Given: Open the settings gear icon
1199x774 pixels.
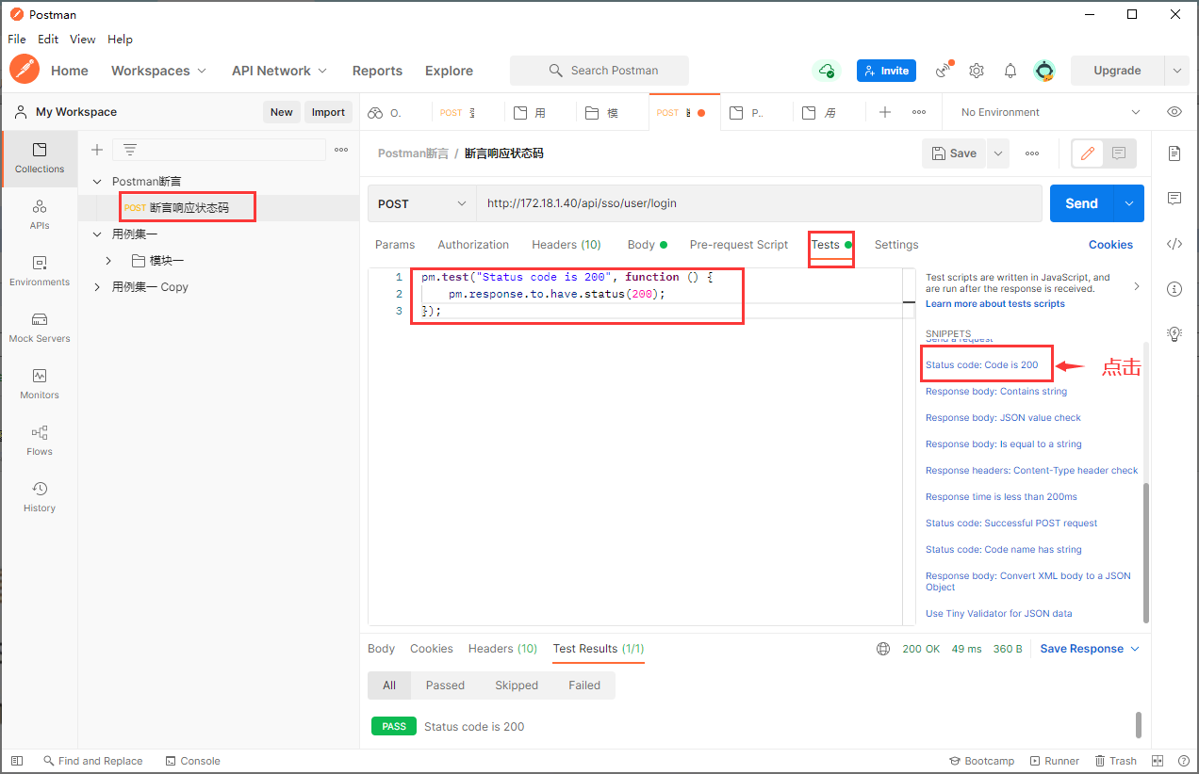Looking at the screenshot, I should pyautogui.click(x=977, y=71).
